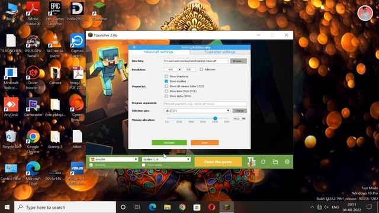
Task: Switch to TLauncher settings tab
Action: pyautogui.click(x=220, y=52)
